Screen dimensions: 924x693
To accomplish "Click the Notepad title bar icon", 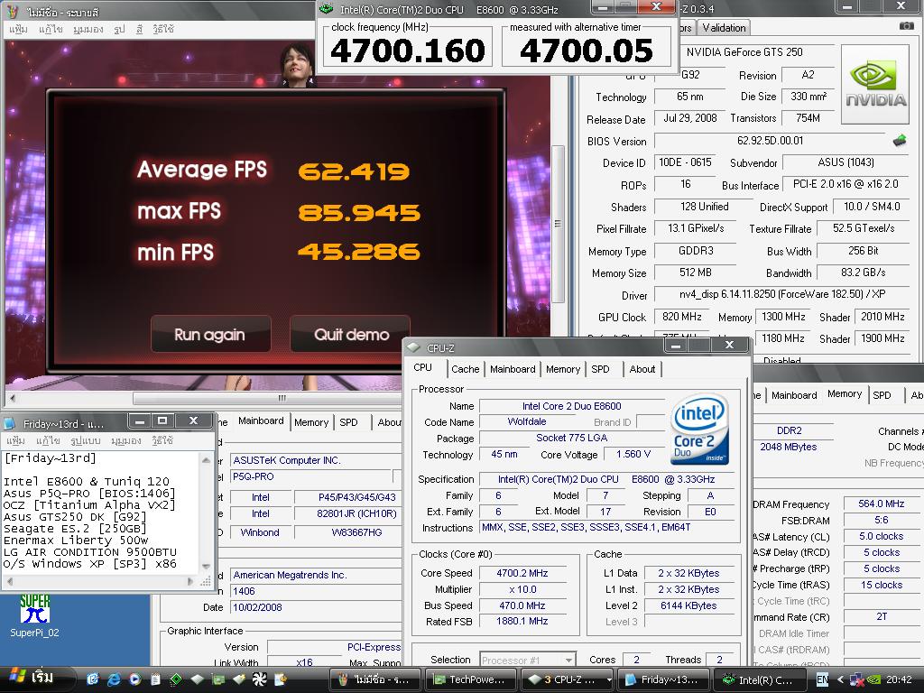I will 9,423.
